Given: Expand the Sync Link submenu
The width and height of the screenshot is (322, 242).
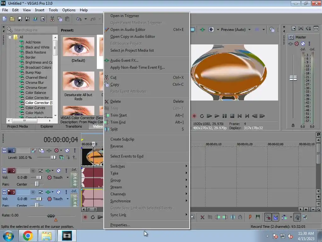Looking at the screenshot, I should (147, 215).
